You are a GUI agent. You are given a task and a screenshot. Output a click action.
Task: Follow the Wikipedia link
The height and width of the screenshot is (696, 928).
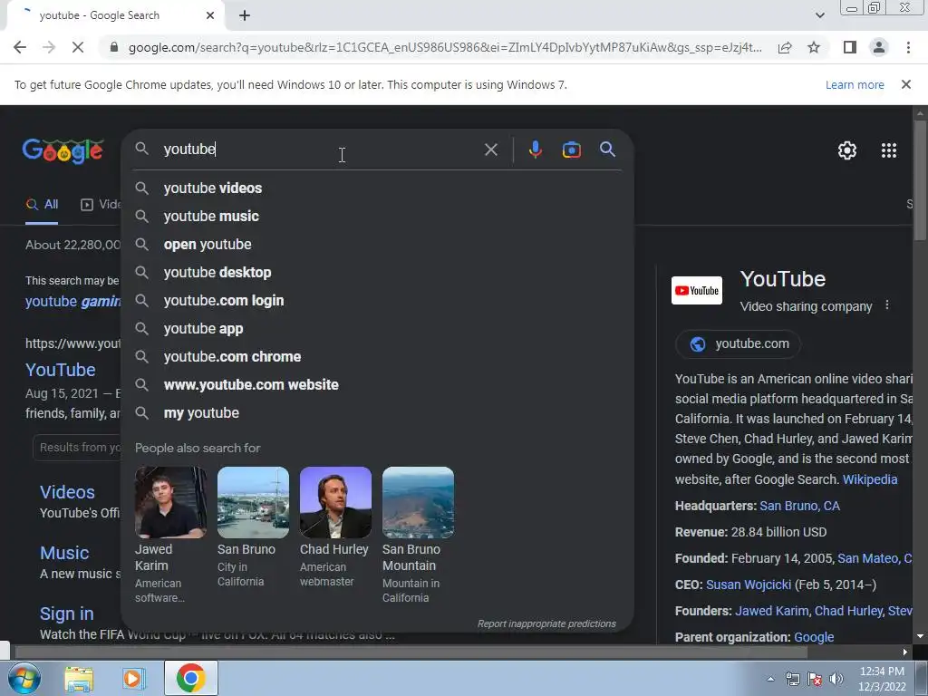869,479
